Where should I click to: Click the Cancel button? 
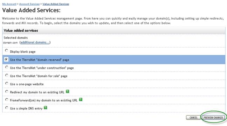[193, 118]
